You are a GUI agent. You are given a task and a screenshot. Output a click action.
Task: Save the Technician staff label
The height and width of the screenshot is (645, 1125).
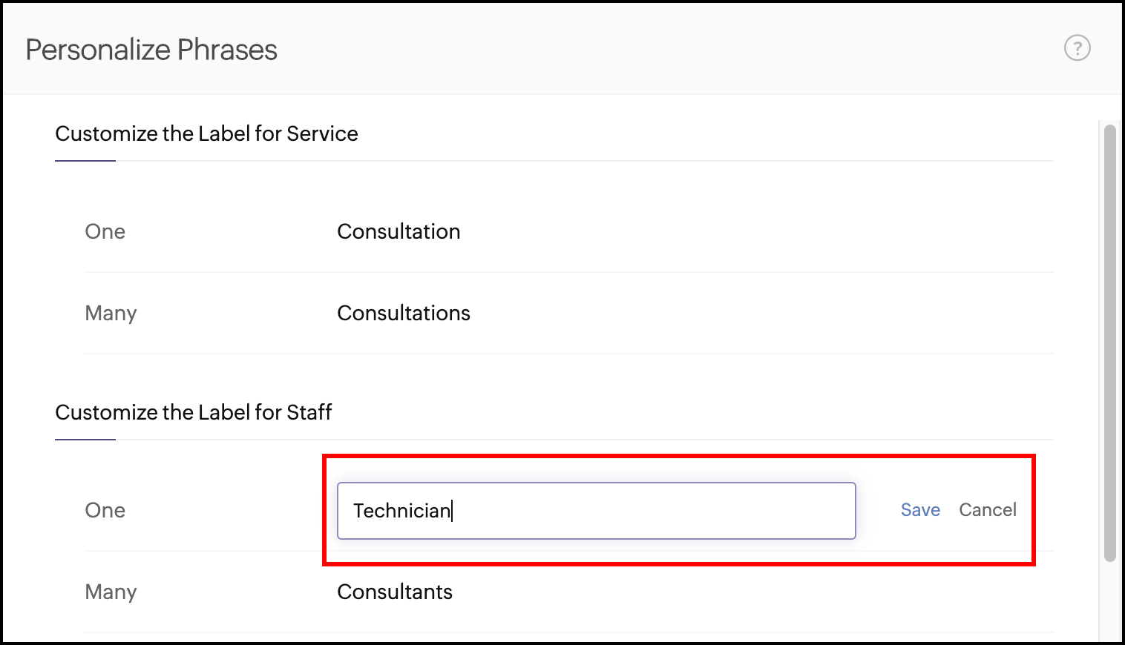click(920, 510)
